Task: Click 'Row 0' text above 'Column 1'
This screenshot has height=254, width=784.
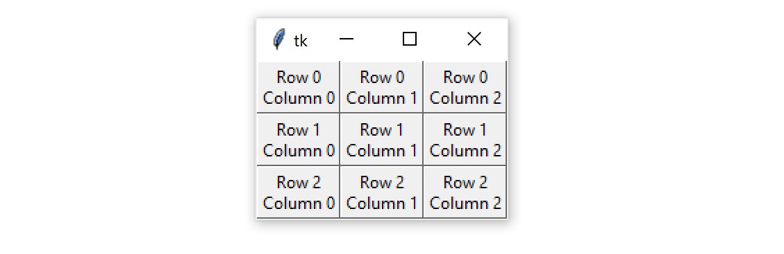Action: pos(382,78)
